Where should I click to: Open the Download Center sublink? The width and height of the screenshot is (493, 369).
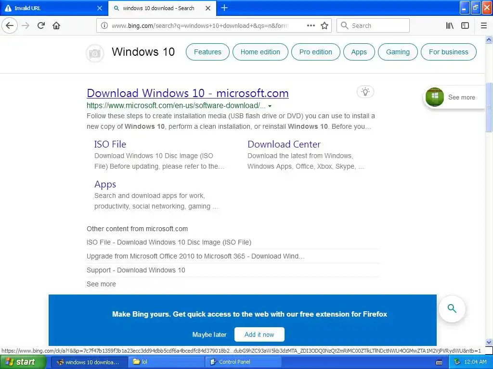click(x=284, y=144)
